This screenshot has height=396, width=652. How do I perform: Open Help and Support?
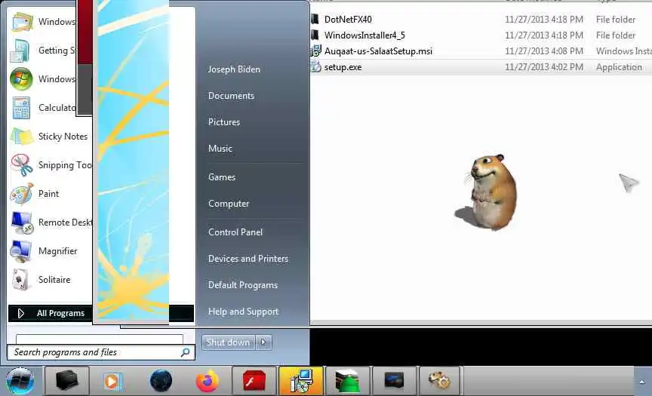pyautogui.click(x=243, y=312)
